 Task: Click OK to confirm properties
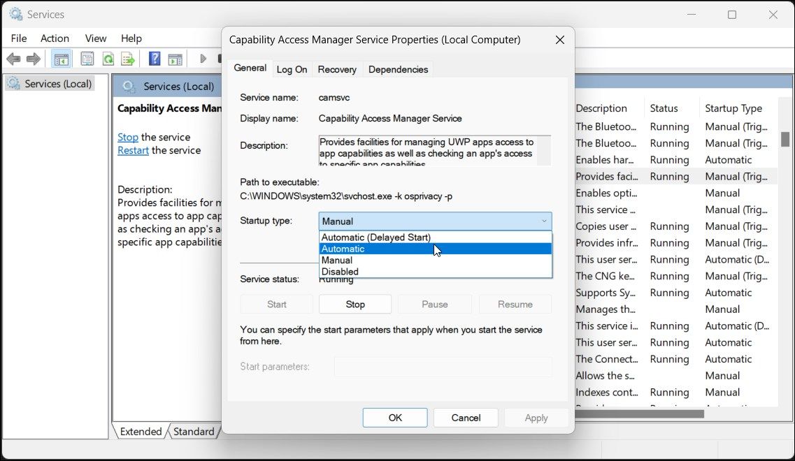tap(395, 418)
